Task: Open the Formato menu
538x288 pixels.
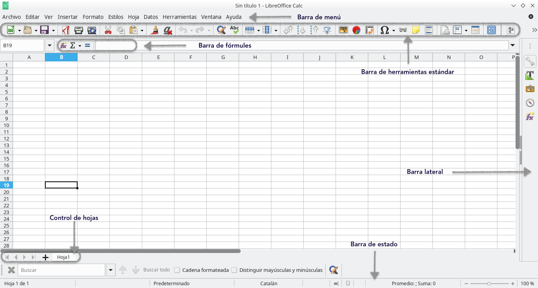Action: click(x=93, y=17)
